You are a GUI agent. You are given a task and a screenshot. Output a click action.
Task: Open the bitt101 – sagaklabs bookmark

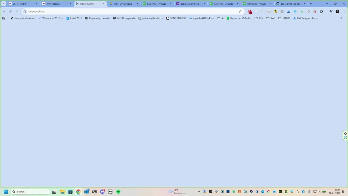[125, 18]
